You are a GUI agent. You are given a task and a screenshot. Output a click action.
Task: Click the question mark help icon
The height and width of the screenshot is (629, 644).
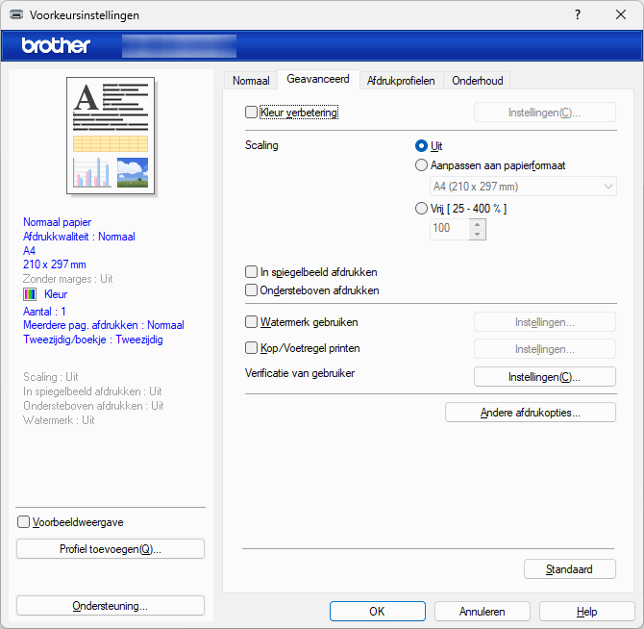pos(577,15)
